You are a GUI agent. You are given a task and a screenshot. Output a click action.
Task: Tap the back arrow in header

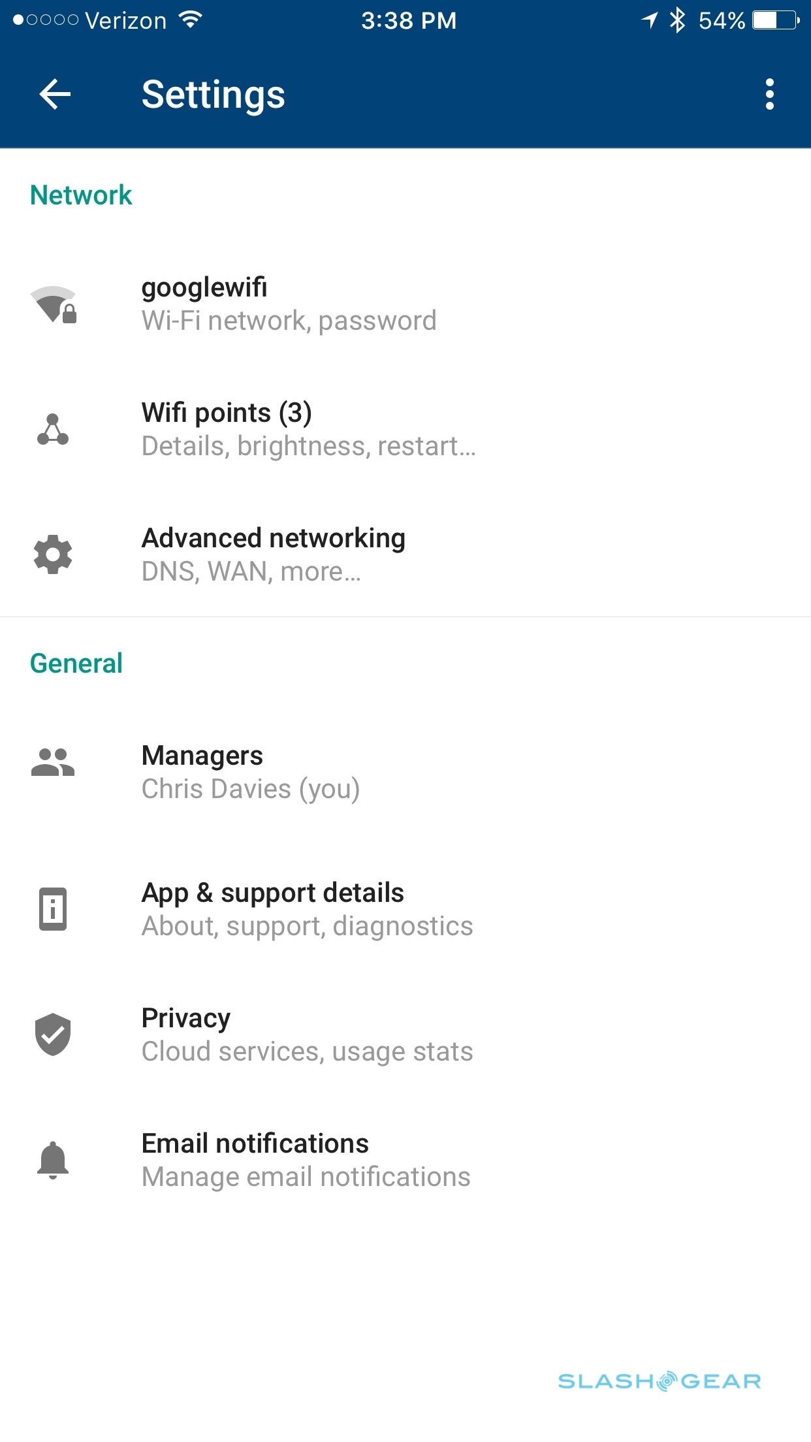pyautogui.click(x=55, y=95)
